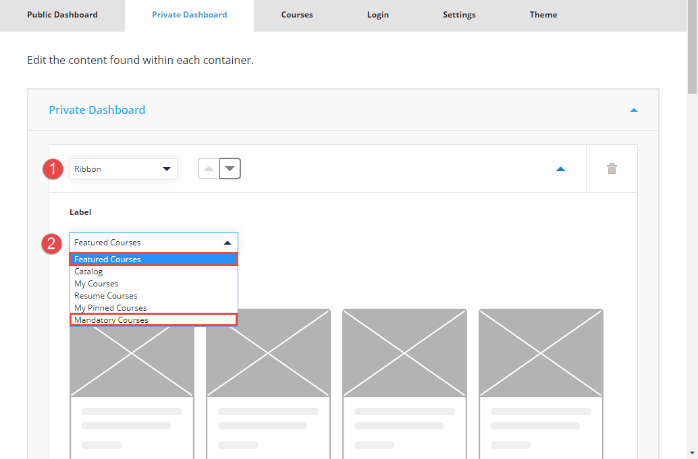This screenshot has width=698, height=459.
Task: Select My Pinned Courses option
Action: [x=154, y=308]
